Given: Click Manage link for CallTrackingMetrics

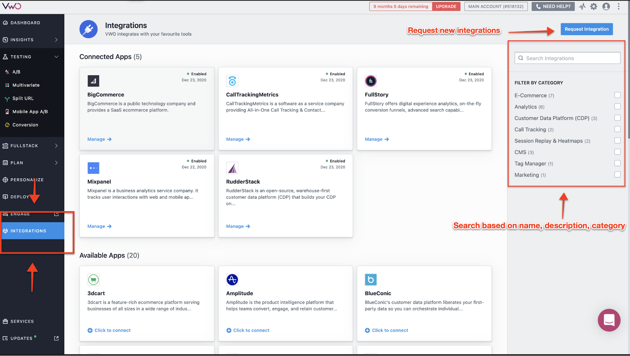Looking at the screenshot, I should click(x=238, y=139).
